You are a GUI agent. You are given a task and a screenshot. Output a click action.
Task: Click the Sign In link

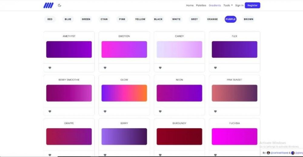coord(239,5)
